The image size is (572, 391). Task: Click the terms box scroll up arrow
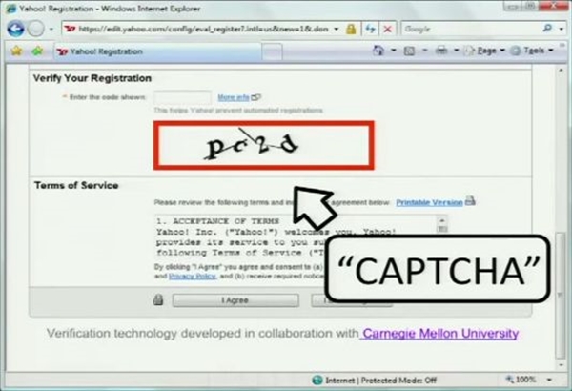pyautogui.click(x=442, y=221)
